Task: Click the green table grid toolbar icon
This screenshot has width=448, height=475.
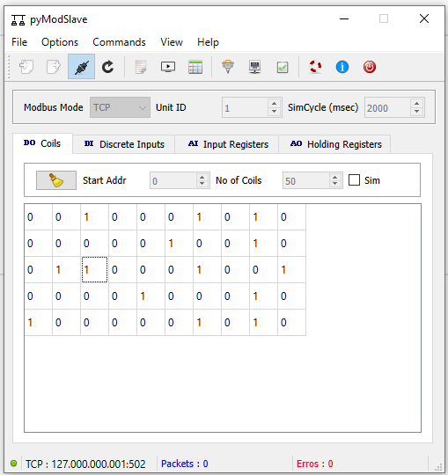Action: click(x=195, y=67)
